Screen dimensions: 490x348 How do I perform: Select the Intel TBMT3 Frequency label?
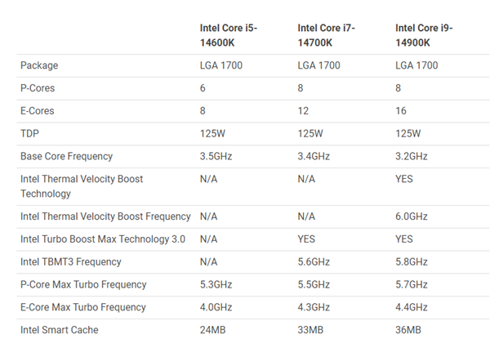[71, 262]
